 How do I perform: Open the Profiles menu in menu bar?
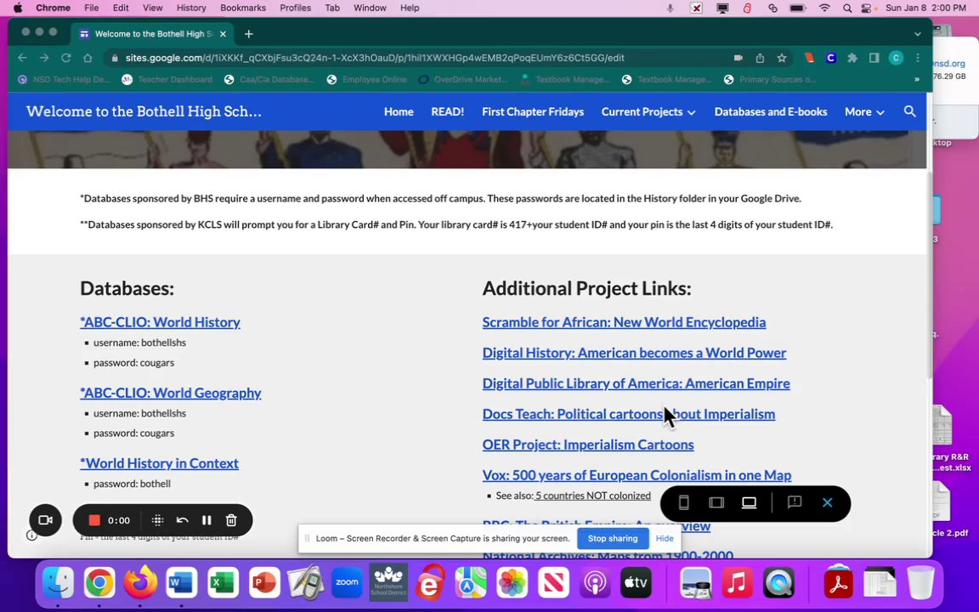[x=295, y=8]
